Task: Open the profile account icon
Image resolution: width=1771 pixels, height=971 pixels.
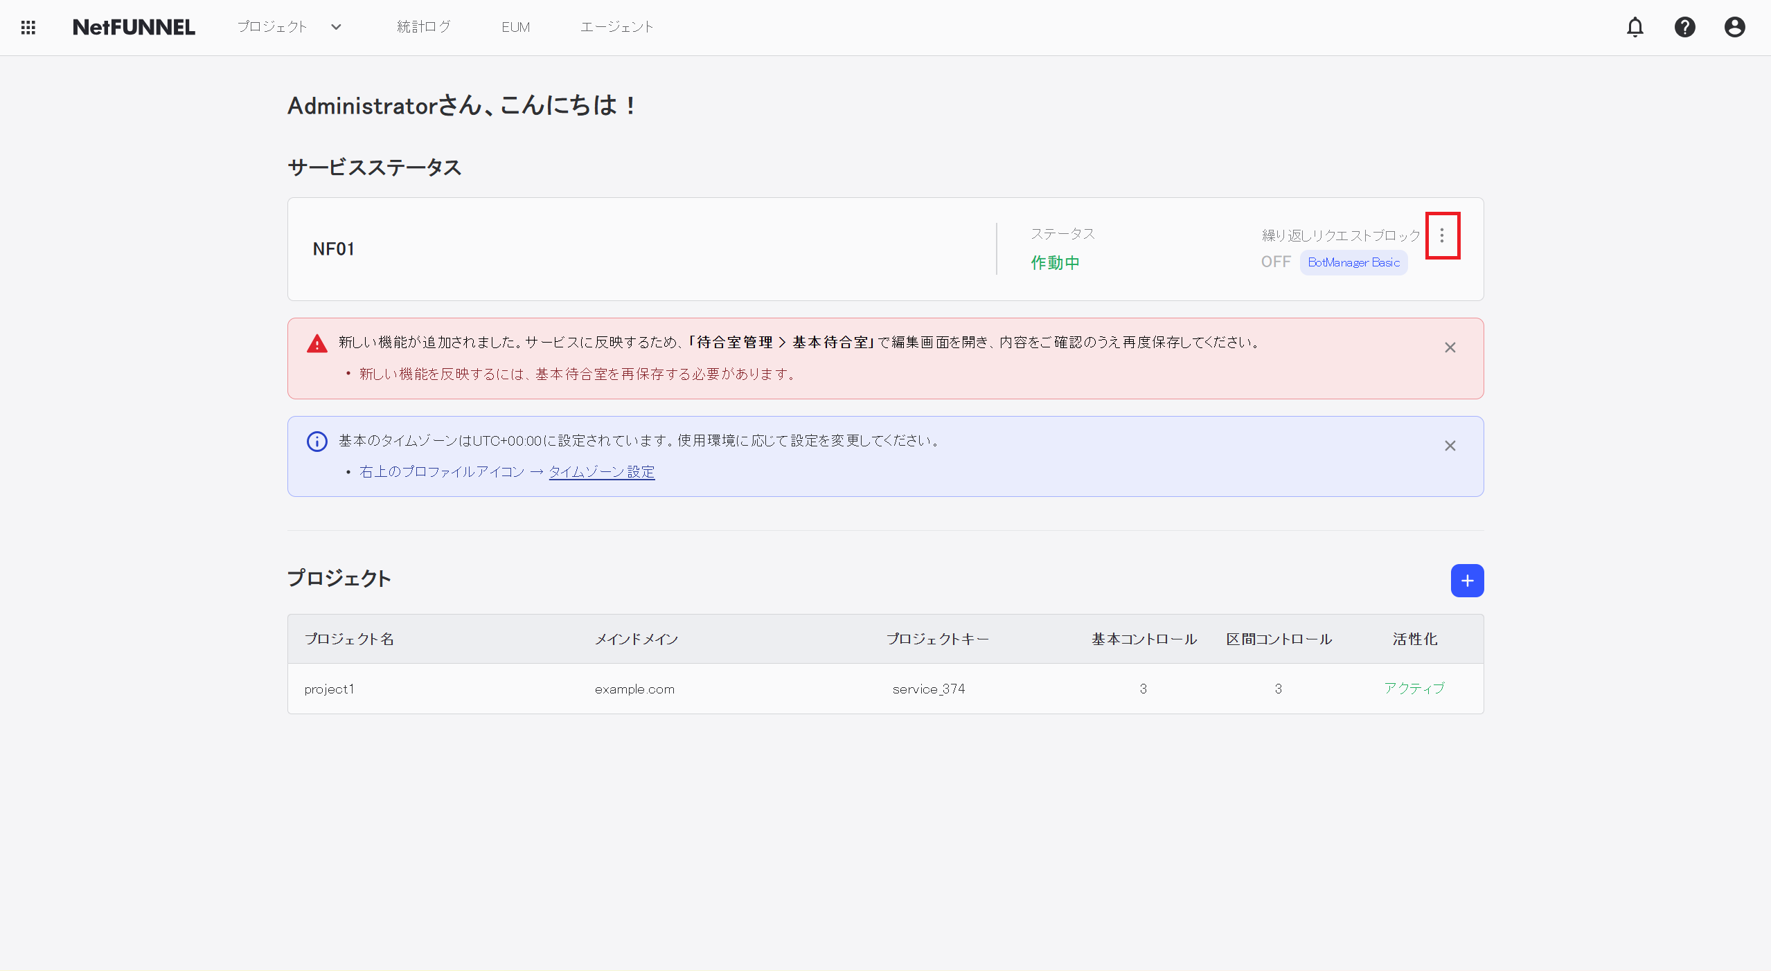Action: (1734, 27)
